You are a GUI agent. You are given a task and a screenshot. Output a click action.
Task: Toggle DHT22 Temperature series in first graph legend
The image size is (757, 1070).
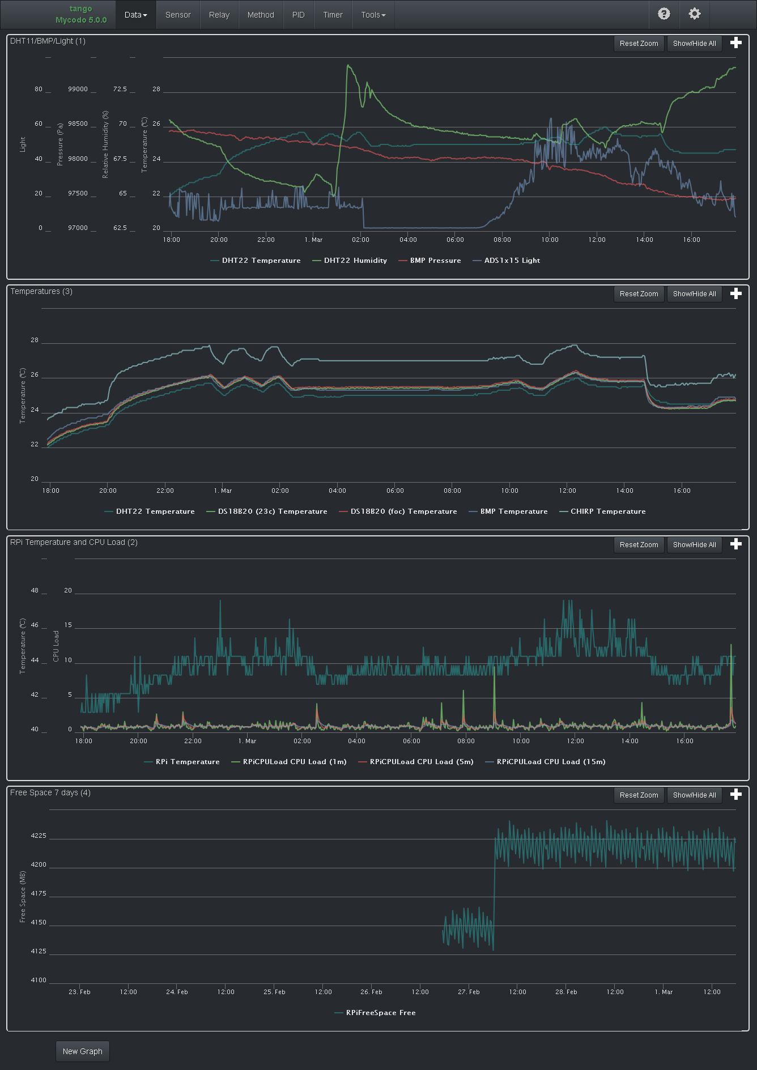tap(256, 261)
